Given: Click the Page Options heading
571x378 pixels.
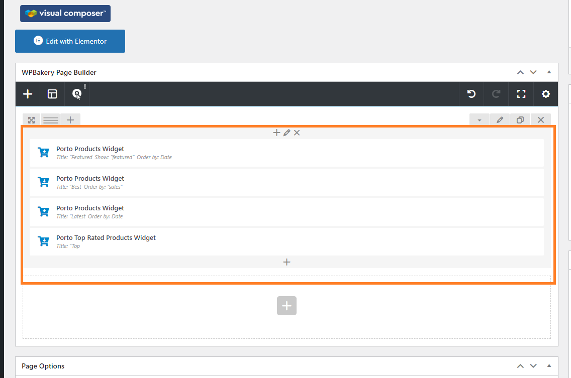Looking at the screenshot, I should [x=43, y=366].
